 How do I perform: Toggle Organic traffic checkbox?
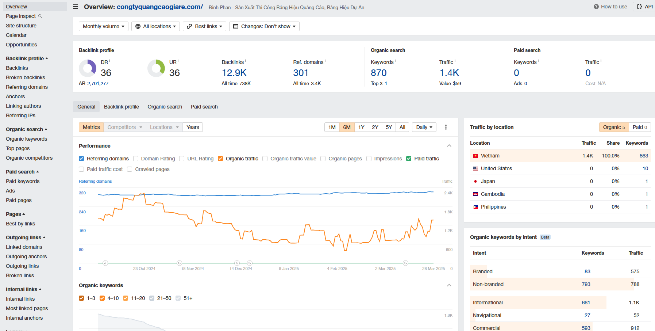pyautogui.click(x=220, y=159)
